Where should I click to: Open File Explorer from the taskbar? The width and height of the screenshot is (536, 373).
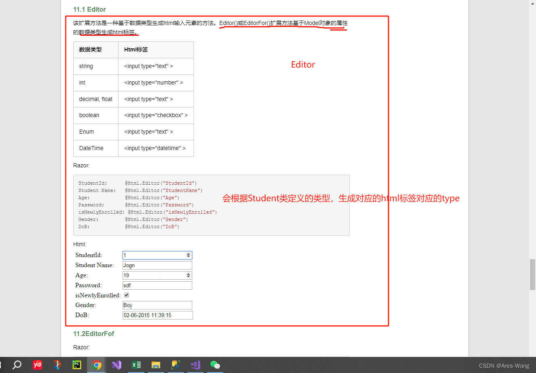pos(156,365)
